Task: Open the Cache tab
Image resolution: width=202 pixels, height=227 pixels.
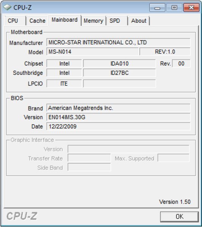Action: pos(38,21)
